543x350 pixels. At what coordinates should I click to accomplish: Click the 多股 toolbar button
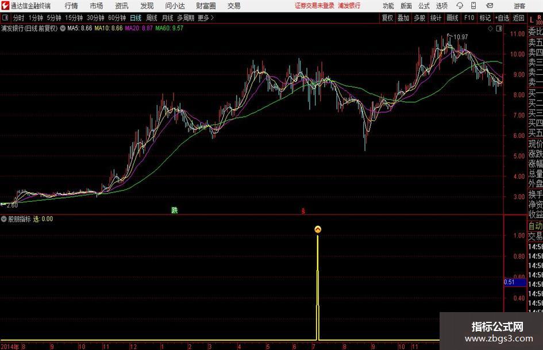[x=419, y=18]
